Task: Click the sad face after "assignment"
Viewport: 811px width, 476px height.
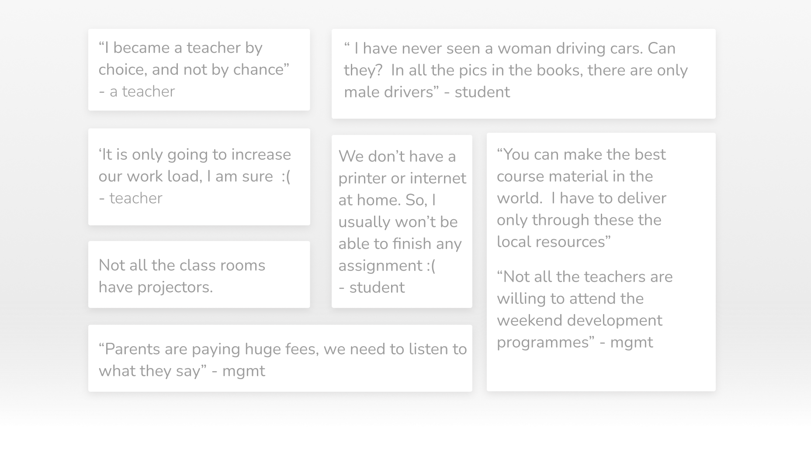Action: click(430, 266)
